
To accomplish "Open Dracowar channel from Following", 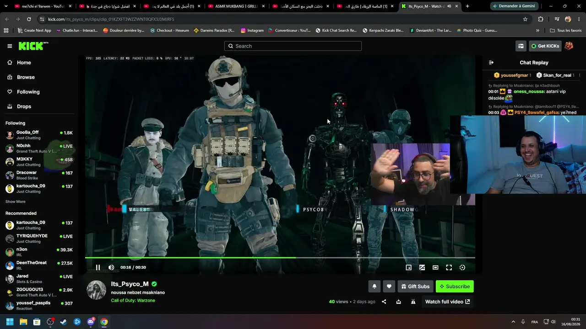I will 39,175.
